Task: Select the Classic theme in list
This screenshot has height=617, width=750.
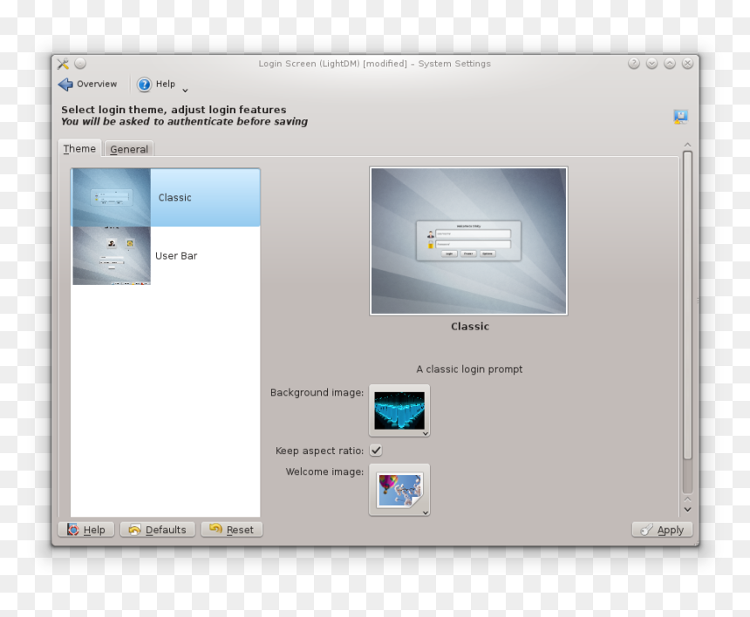Action: (x=166, y=197)
